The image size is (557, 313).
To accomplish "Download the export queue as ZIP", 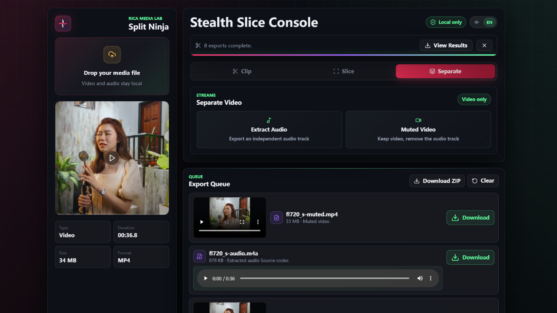I will coord(437,181).
